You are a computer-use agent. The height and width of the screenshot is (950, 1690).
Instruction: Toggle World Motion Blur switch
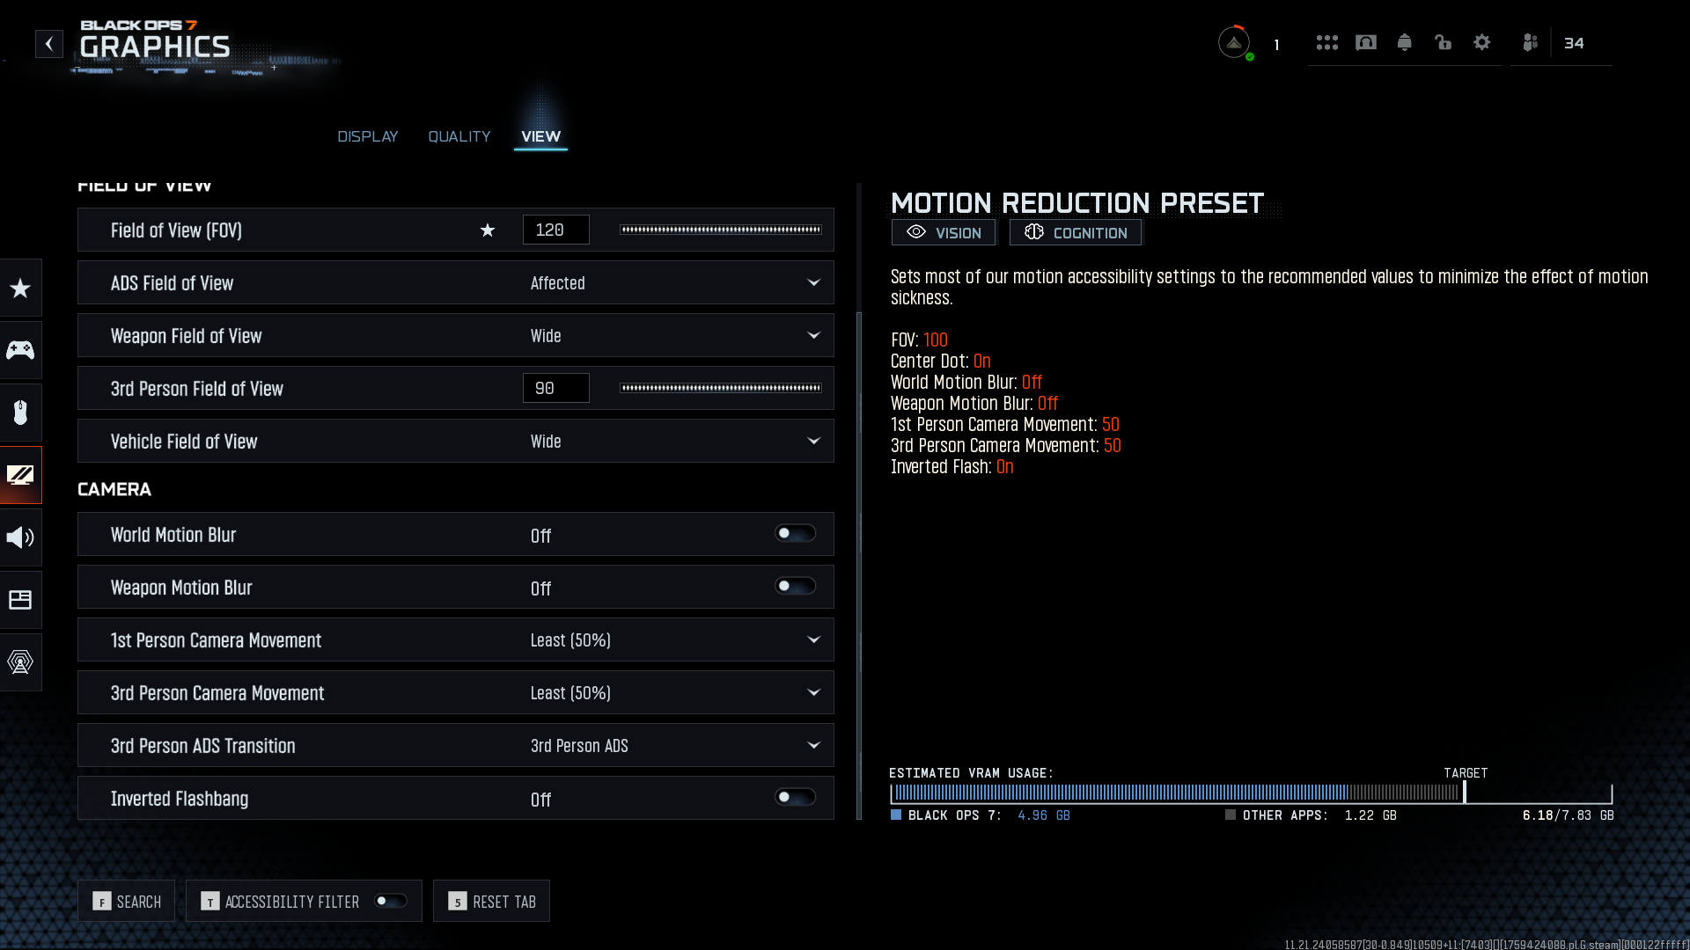tap(794, 534)
